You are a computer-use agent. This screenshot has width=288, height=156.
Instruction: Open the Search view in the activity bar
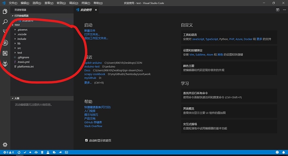(5, 22)
